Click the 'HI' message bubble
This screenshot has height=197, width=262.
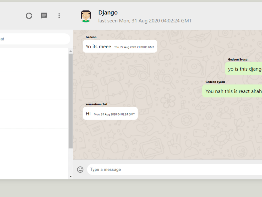(x=110, y=113)
